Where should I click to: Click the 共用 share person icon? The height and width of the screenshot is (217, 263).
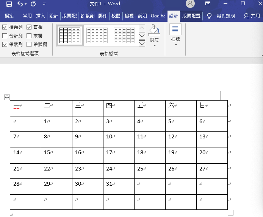[x=246, y=16]
